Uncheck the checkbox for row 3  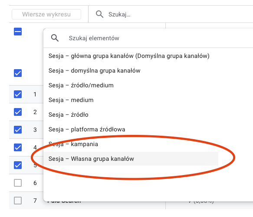[18, 130]
